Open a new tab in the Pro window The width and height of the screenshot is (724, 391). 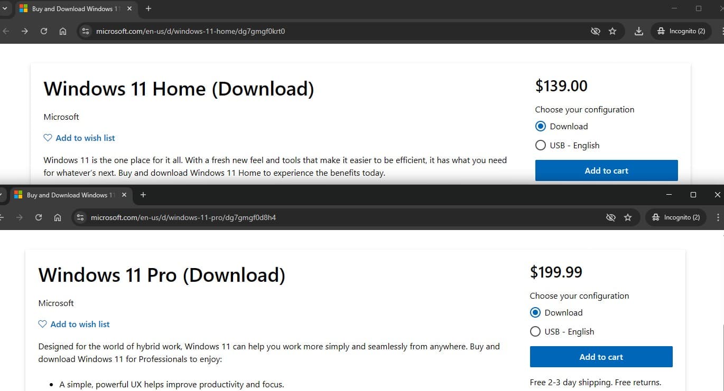tap(143, 195)
